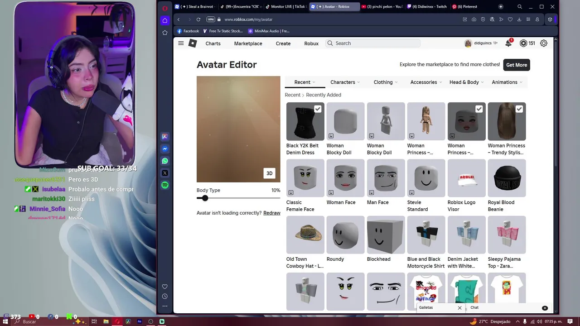Open the Roblox hamburger menu
This screenshot has width=580, height=326.
click(181, 43)
